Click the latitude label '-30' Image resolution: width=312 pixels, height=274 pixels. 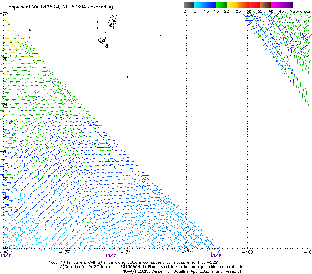click(x=4, y=247)
